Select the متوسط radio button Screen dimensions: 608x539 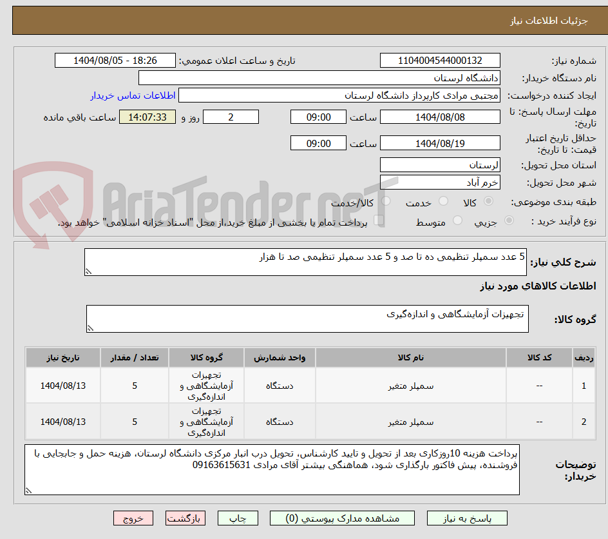click(457, 220)
